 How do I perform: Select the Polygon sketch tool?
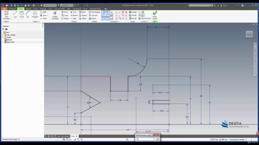[35, 14]
